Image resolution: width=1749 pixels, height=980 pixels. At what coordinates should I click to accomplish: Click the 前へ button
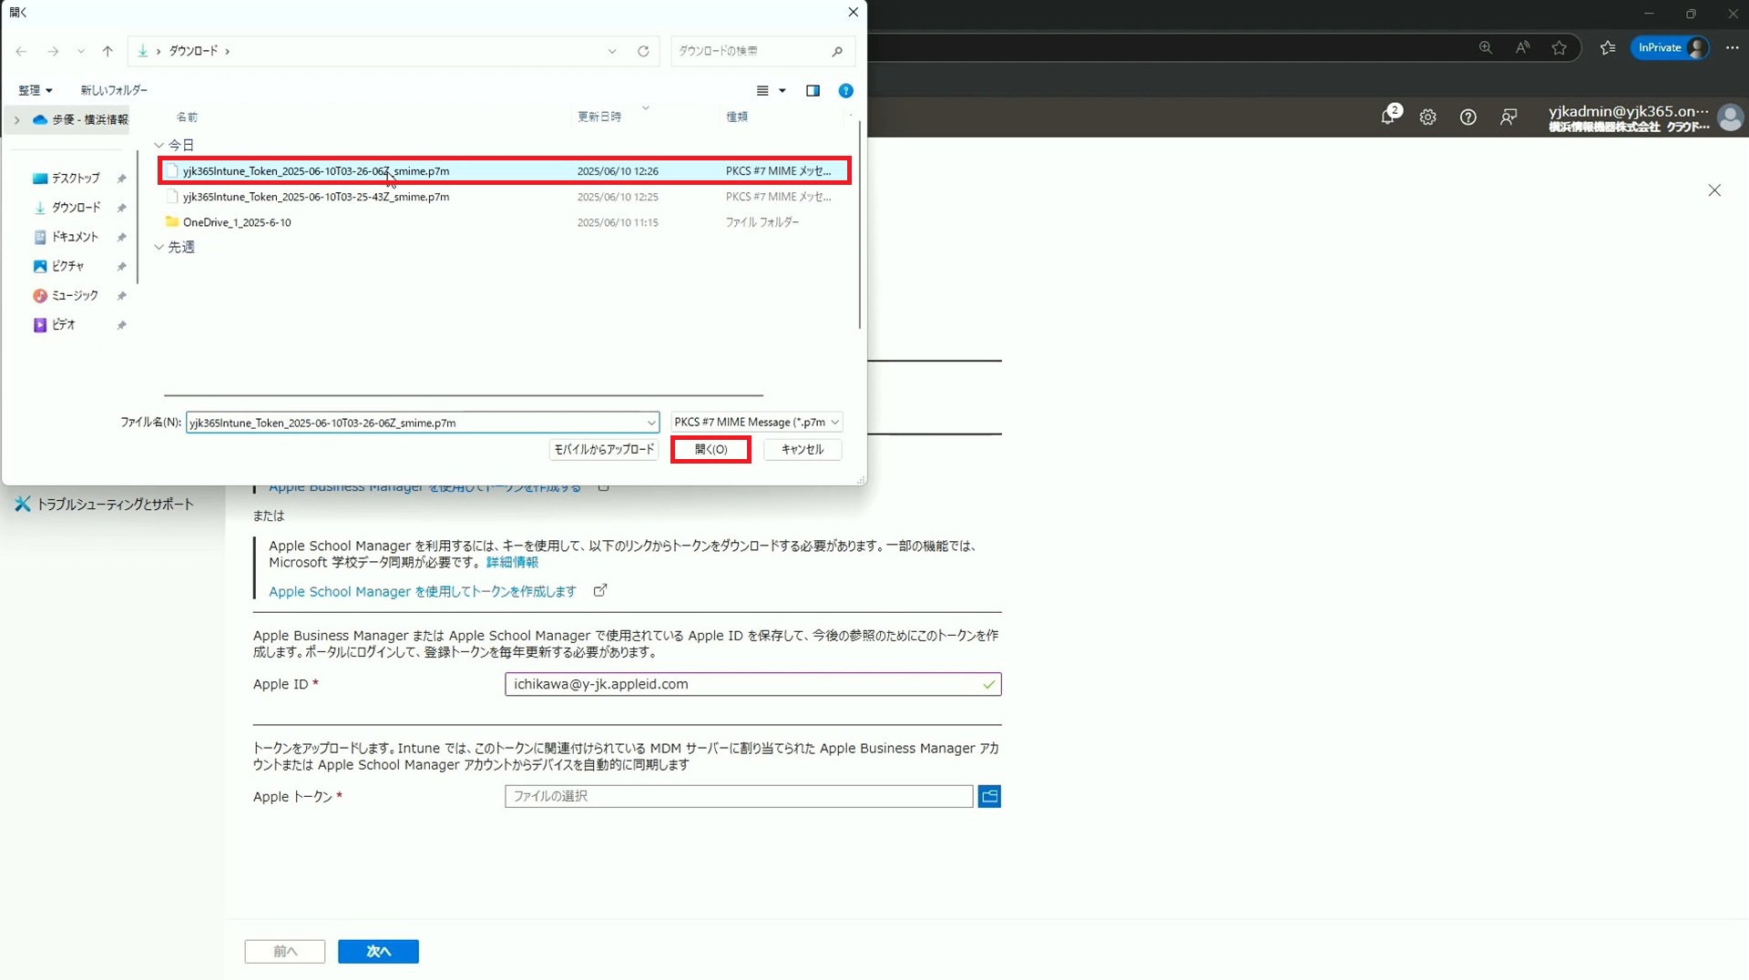point(284,952)
